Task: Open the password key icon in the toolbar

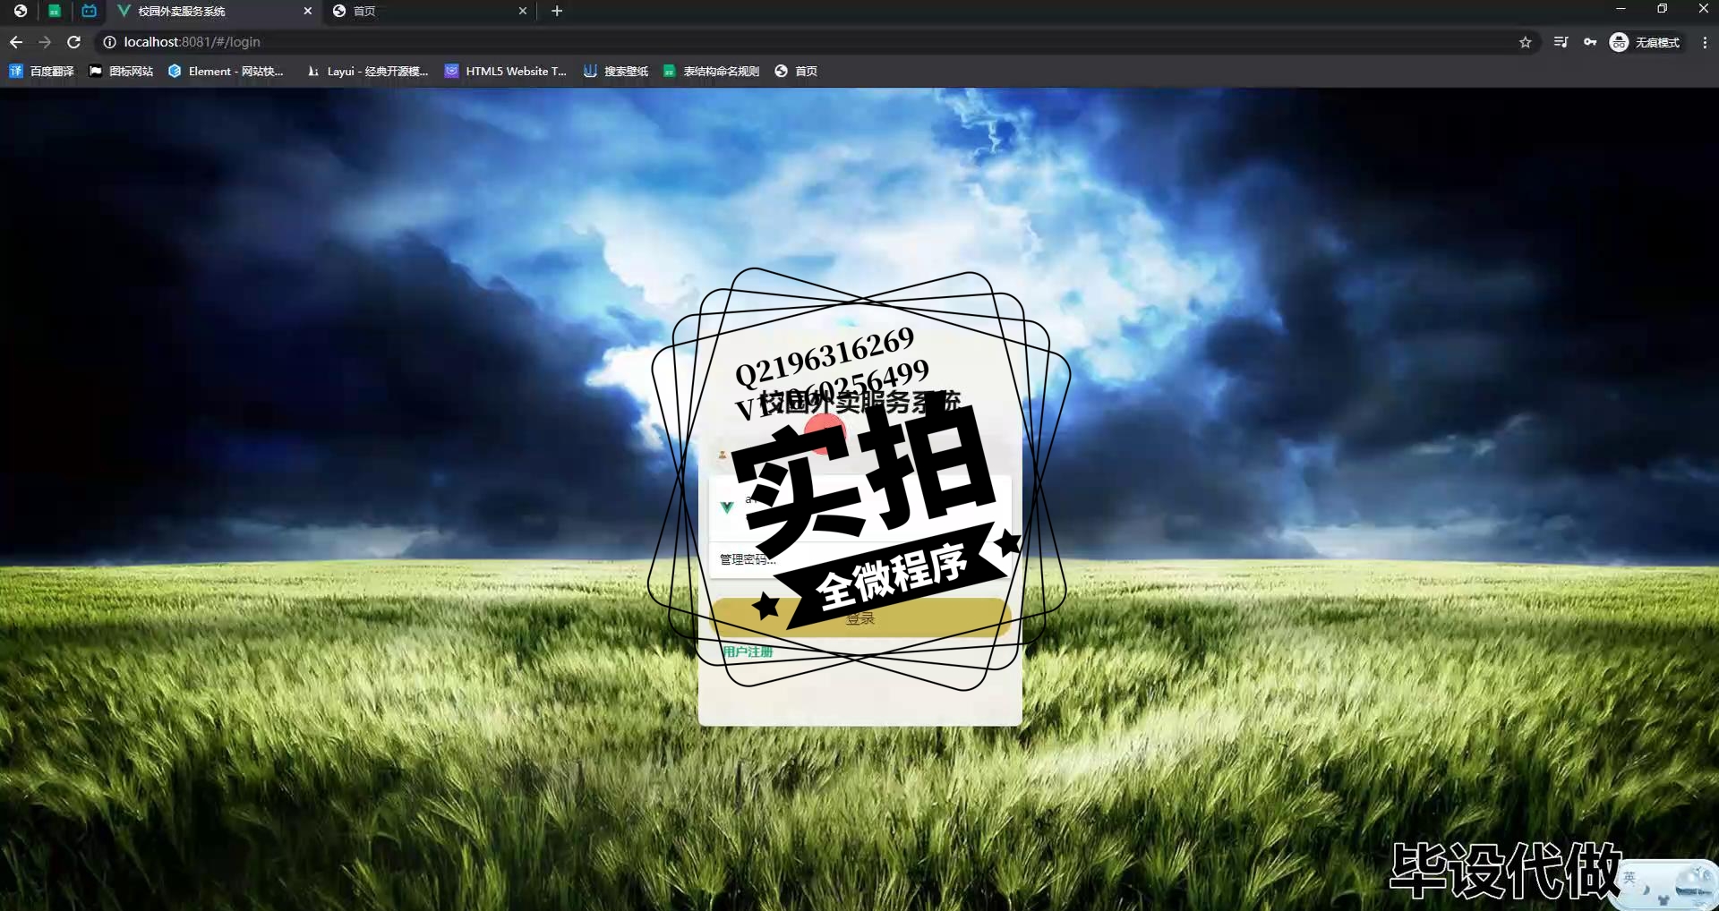Action: [1590, 42]
